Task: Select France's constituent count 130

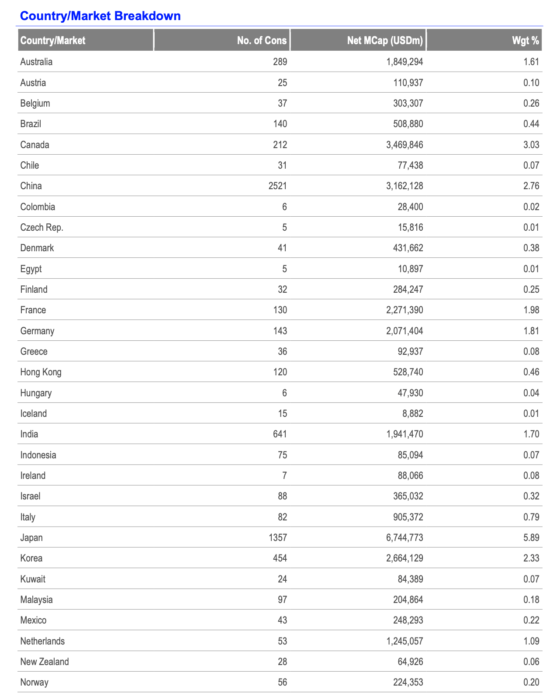Action: (280, 310)
